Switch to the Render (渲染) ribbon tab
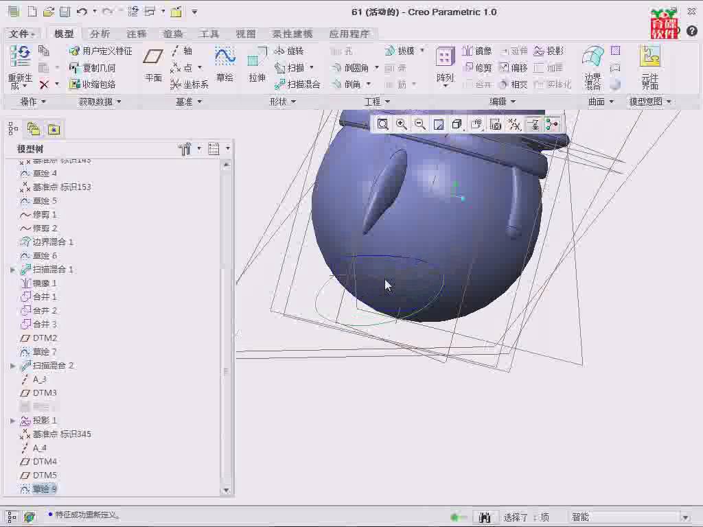Viewport: 703px width, 527px height. tap(173, 34)
